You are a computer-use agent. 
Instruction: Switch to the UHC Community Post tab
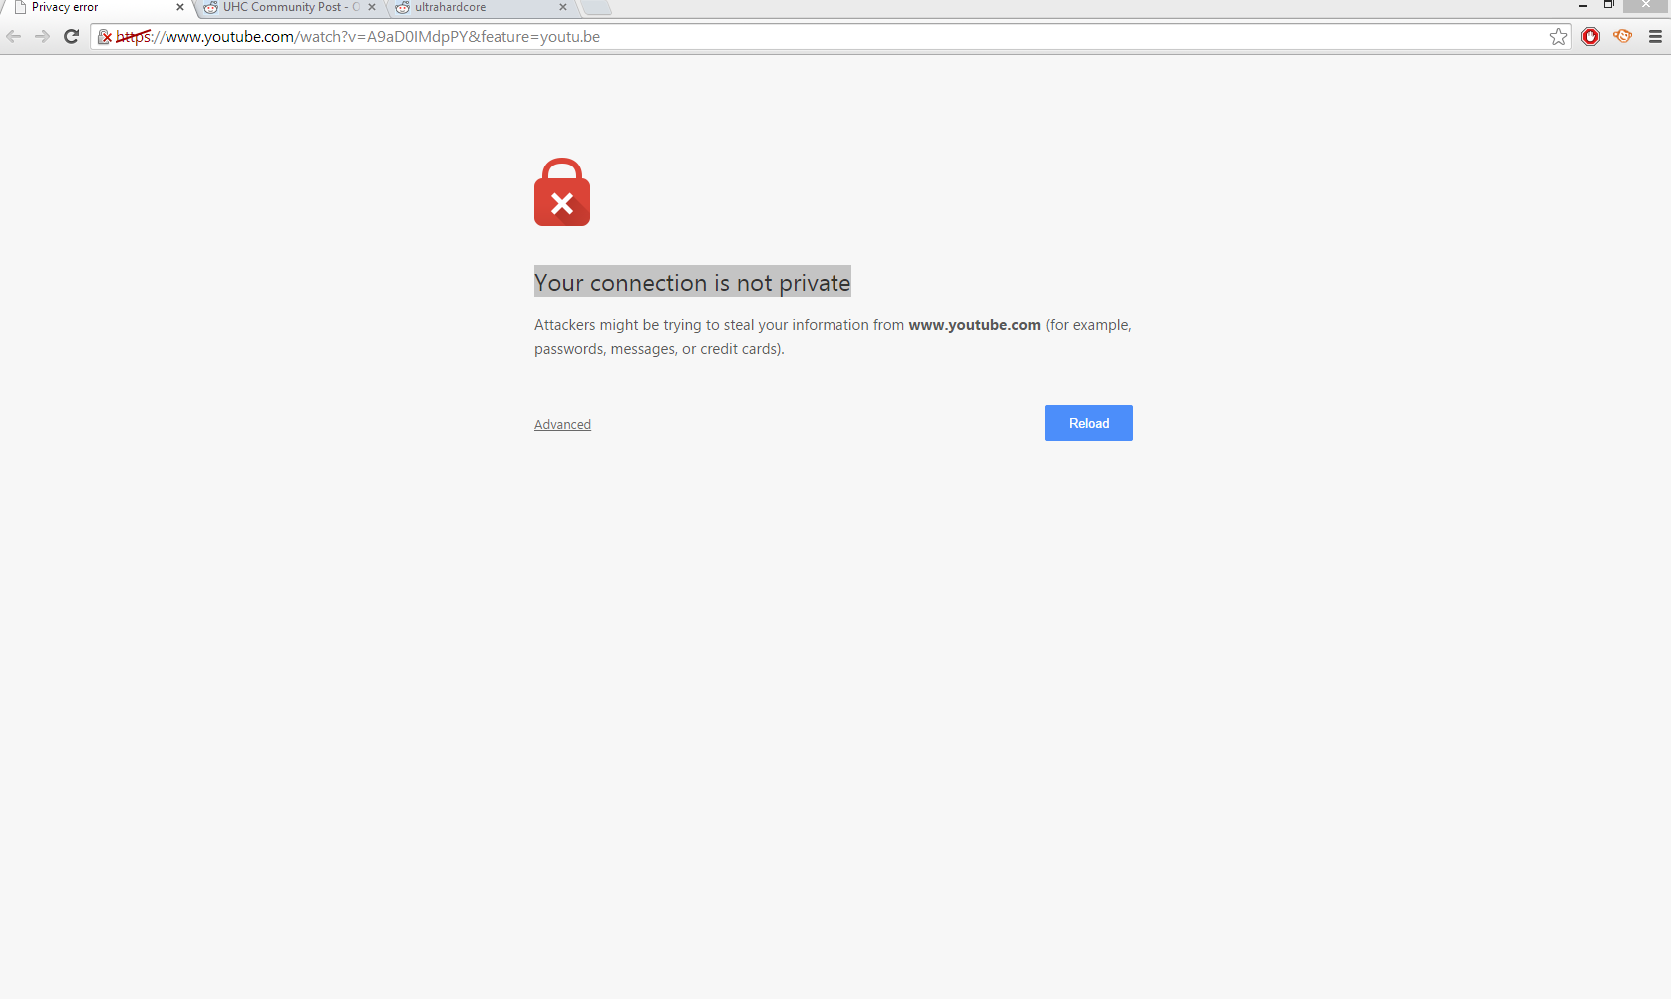(286, 7)
